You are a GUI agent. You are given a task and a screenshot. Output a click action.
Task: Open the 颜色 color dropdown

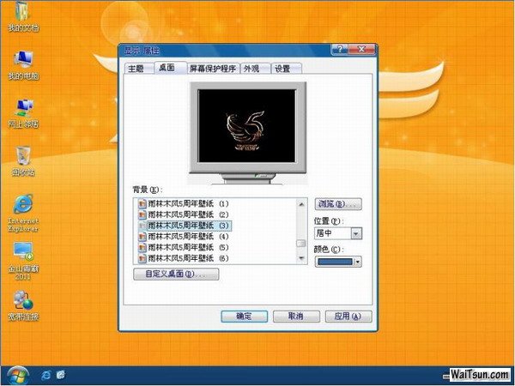[357, 262]
